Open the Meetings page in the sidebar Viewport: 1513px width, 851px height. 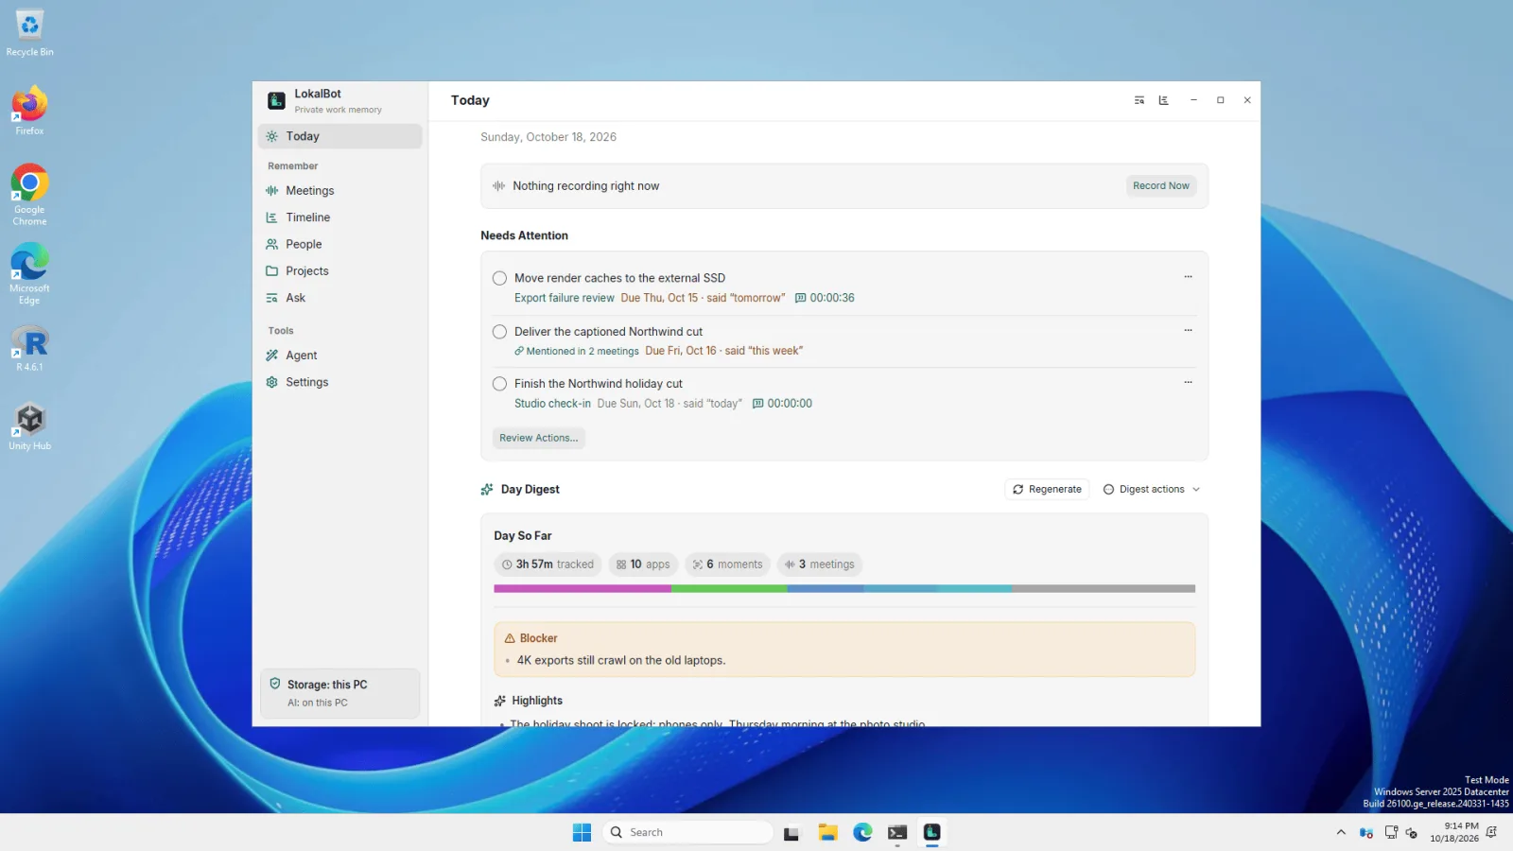[x=339, y=191]
